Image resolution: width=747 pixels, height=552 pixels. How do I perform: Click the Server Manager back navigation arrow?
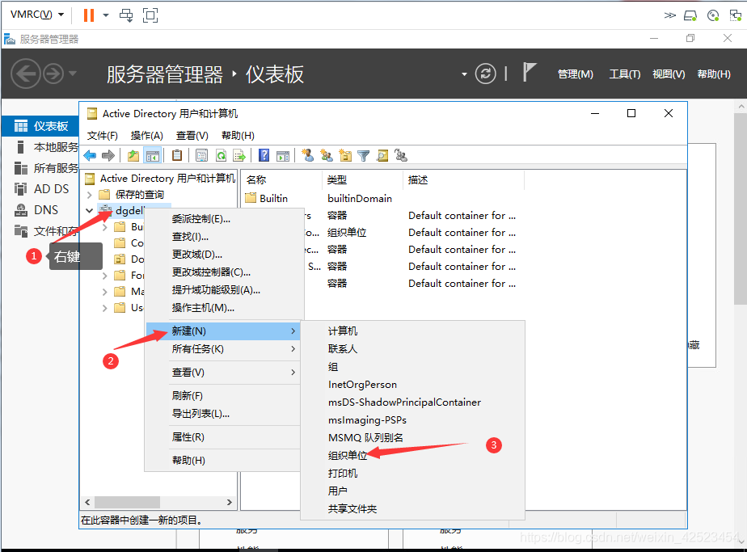point(26,74)
